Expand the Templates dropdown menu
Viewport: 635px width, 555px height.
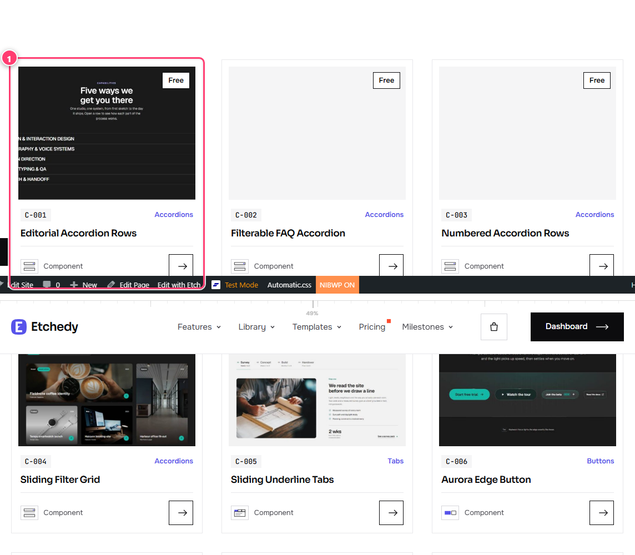click(x=317, y=327)
